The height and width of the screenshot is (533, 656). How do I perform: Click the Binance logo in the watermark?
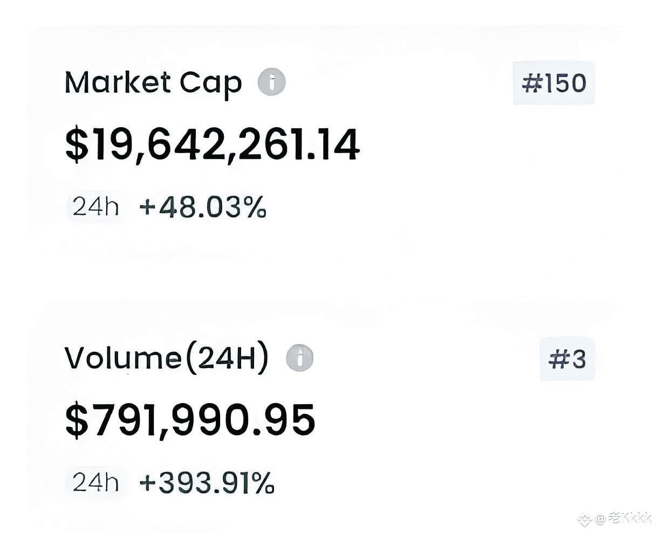tap(585, 520)
